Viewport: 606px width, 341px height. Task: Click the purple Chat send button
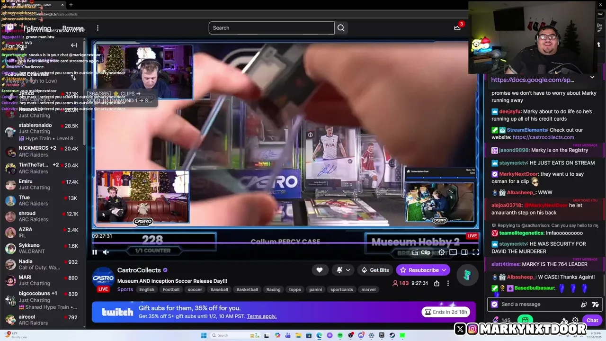coord(592,321)
